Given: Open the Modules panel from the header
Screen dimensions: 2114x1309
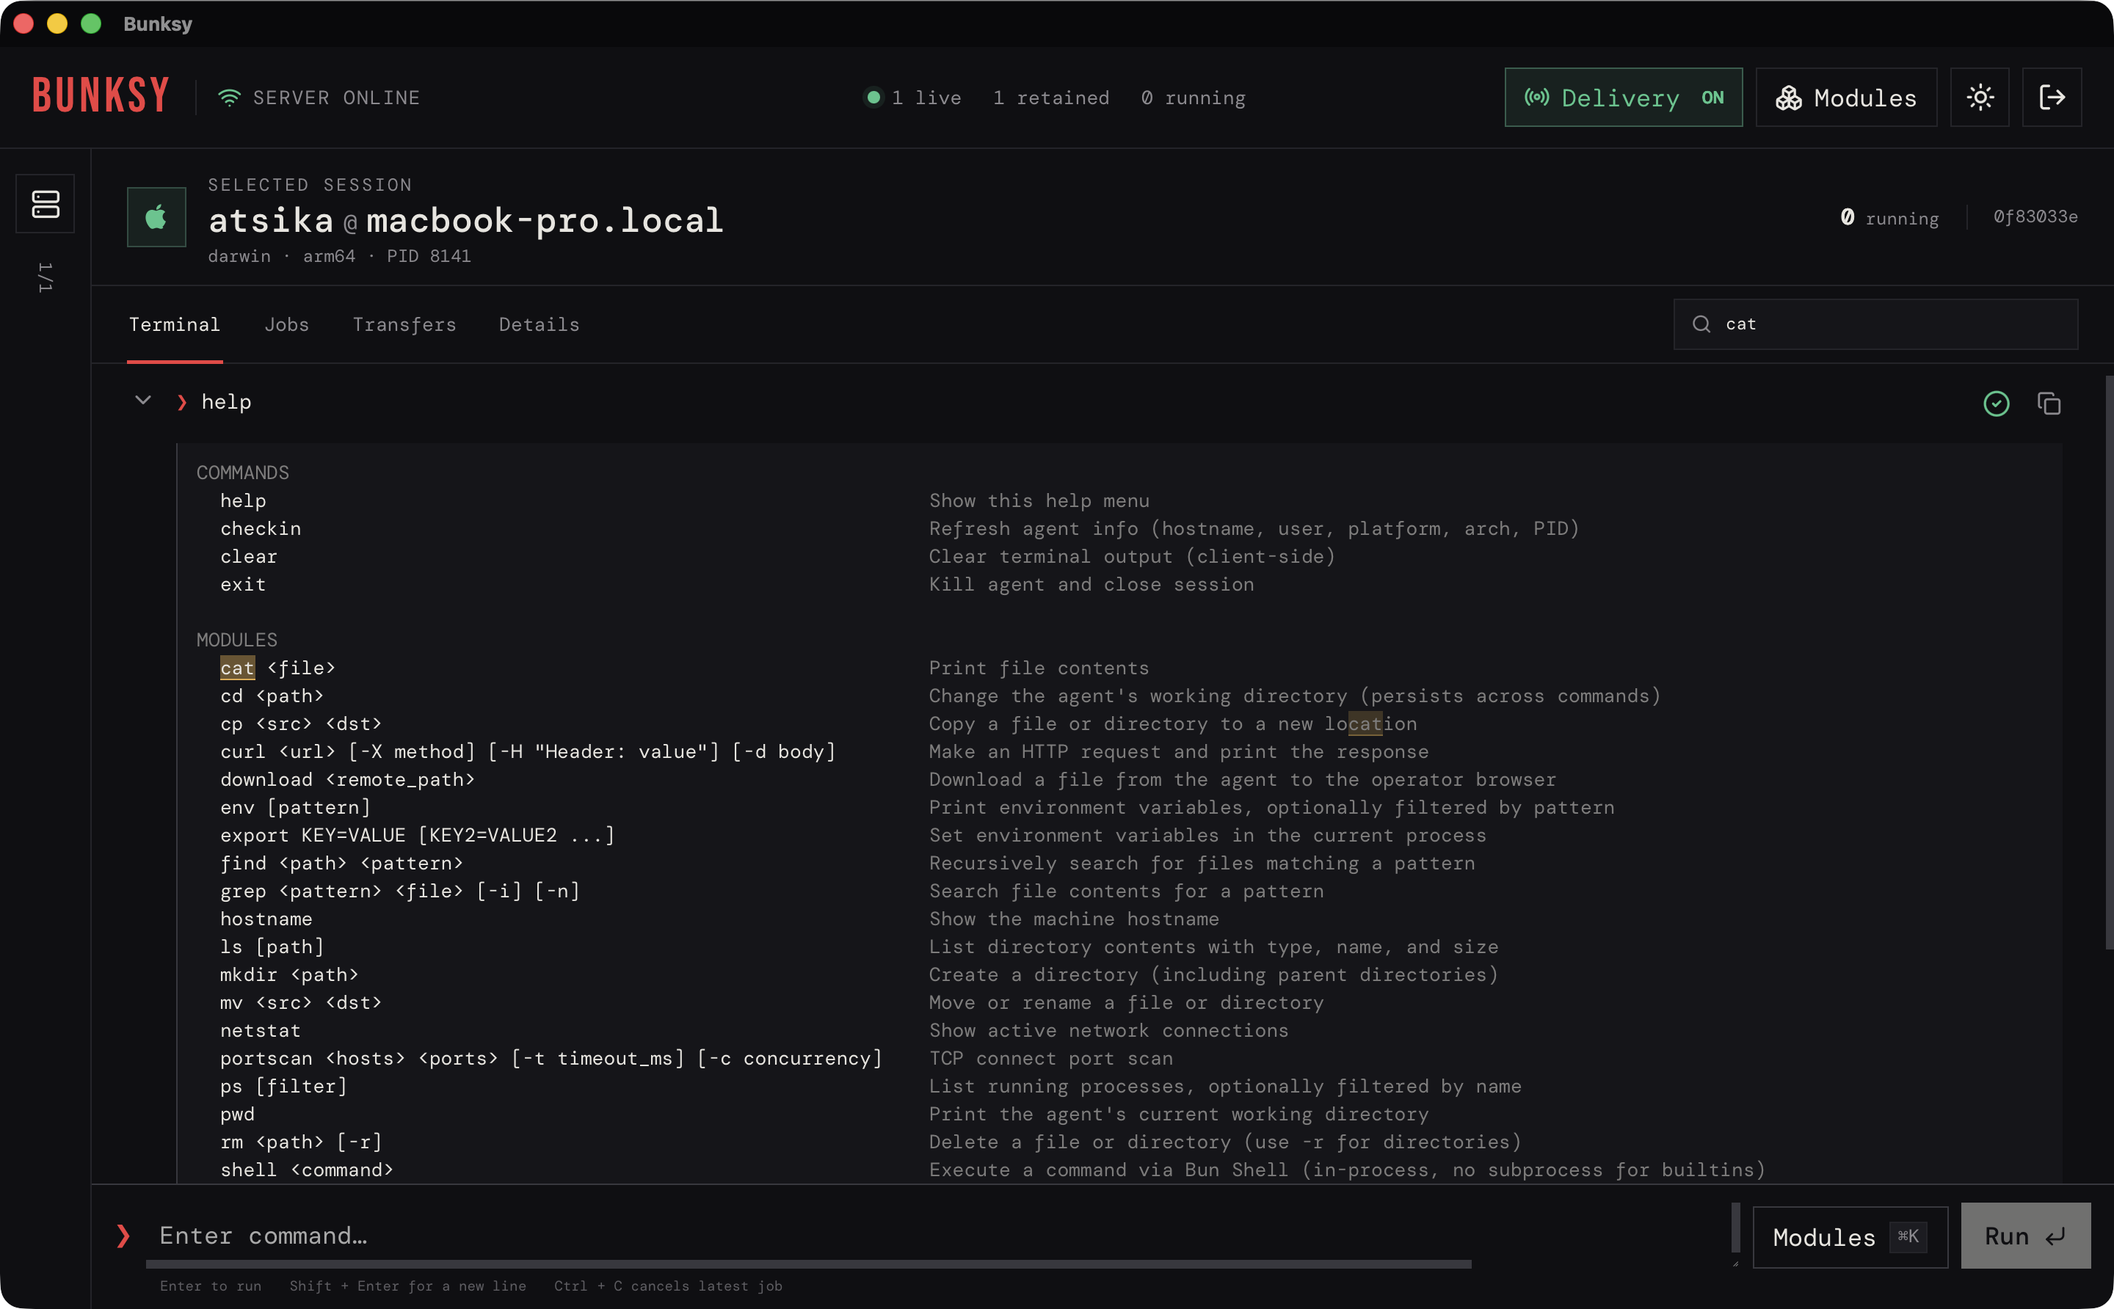Looking at the screenshot, I should click(x=1845, y=97).
